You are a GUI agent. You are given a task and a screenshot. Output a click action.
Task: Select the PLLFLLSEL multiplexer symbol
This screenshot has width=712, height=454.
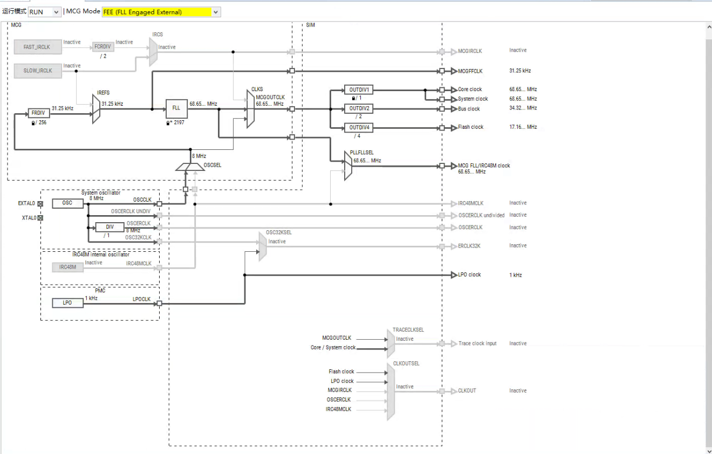[x=348, y=166]
